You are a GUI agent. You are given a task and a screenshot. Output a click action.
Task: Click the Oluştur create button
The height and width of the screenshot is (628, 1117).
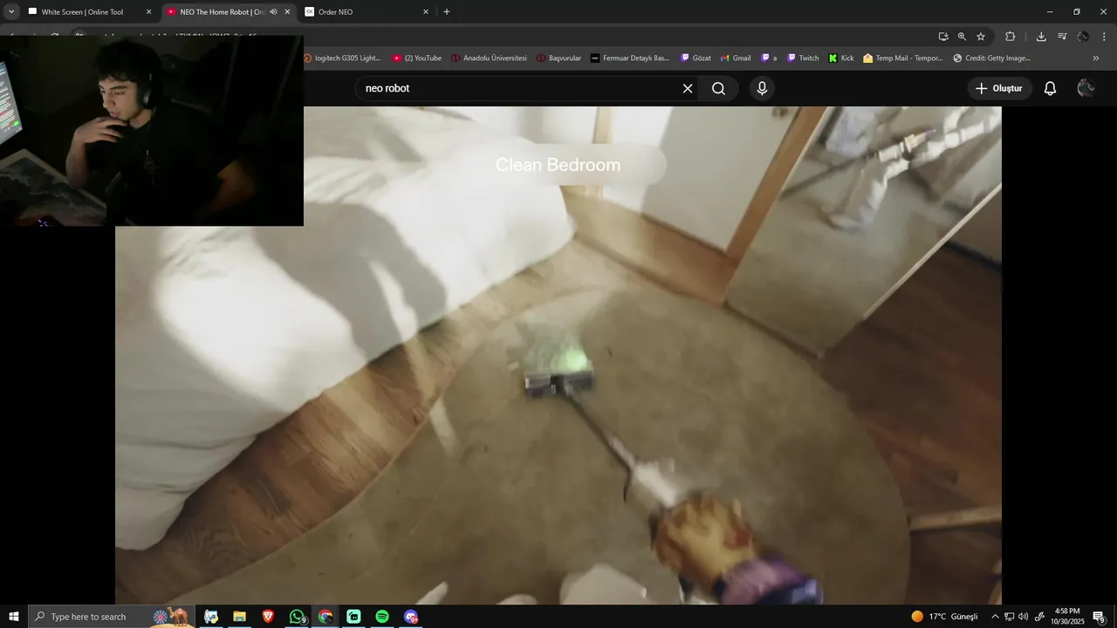pyautogui.click(x=999, y=88)
